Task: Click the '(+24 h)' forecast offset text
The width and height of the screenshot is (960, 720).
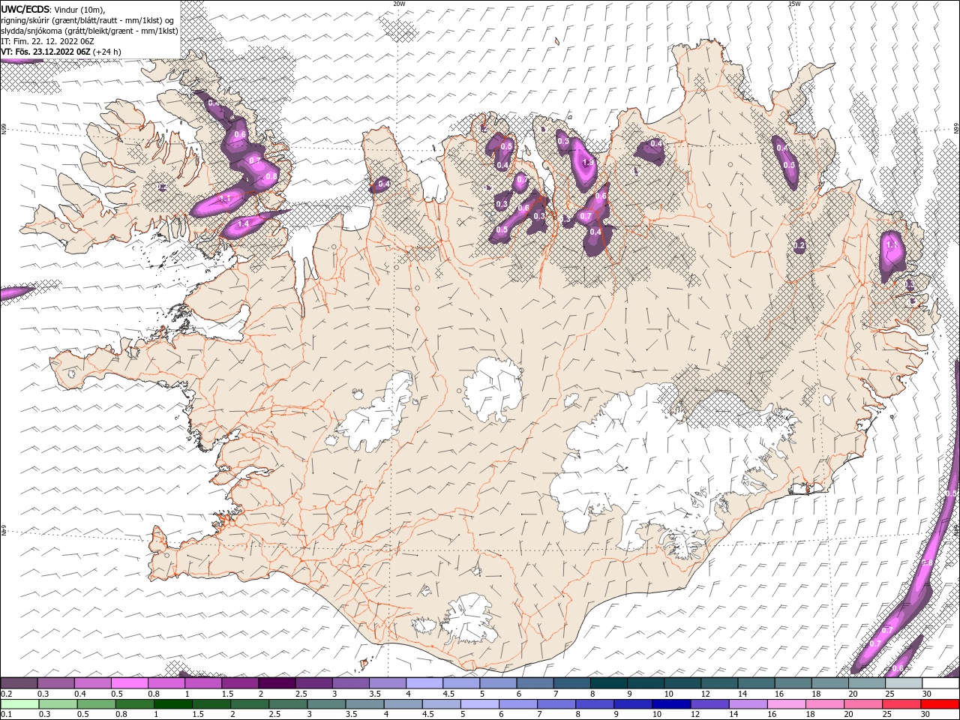Action: (107, 52)
